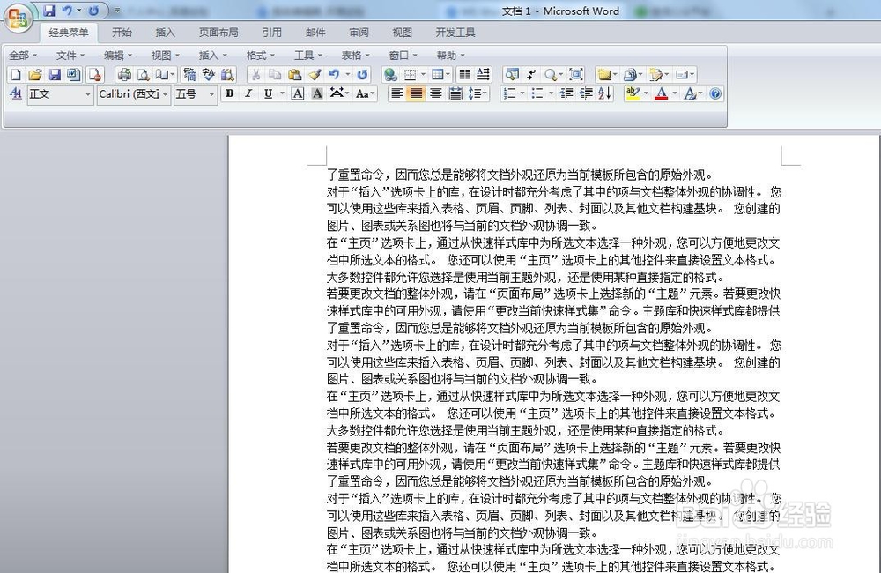Apply red font color A

pyautogui.click(x=662, y=94)
